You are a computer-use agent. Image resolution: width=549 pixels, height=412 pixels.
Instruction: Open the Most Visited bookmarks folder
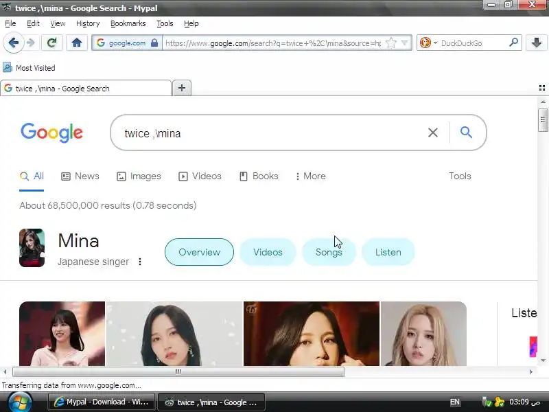tap(29, 67)
